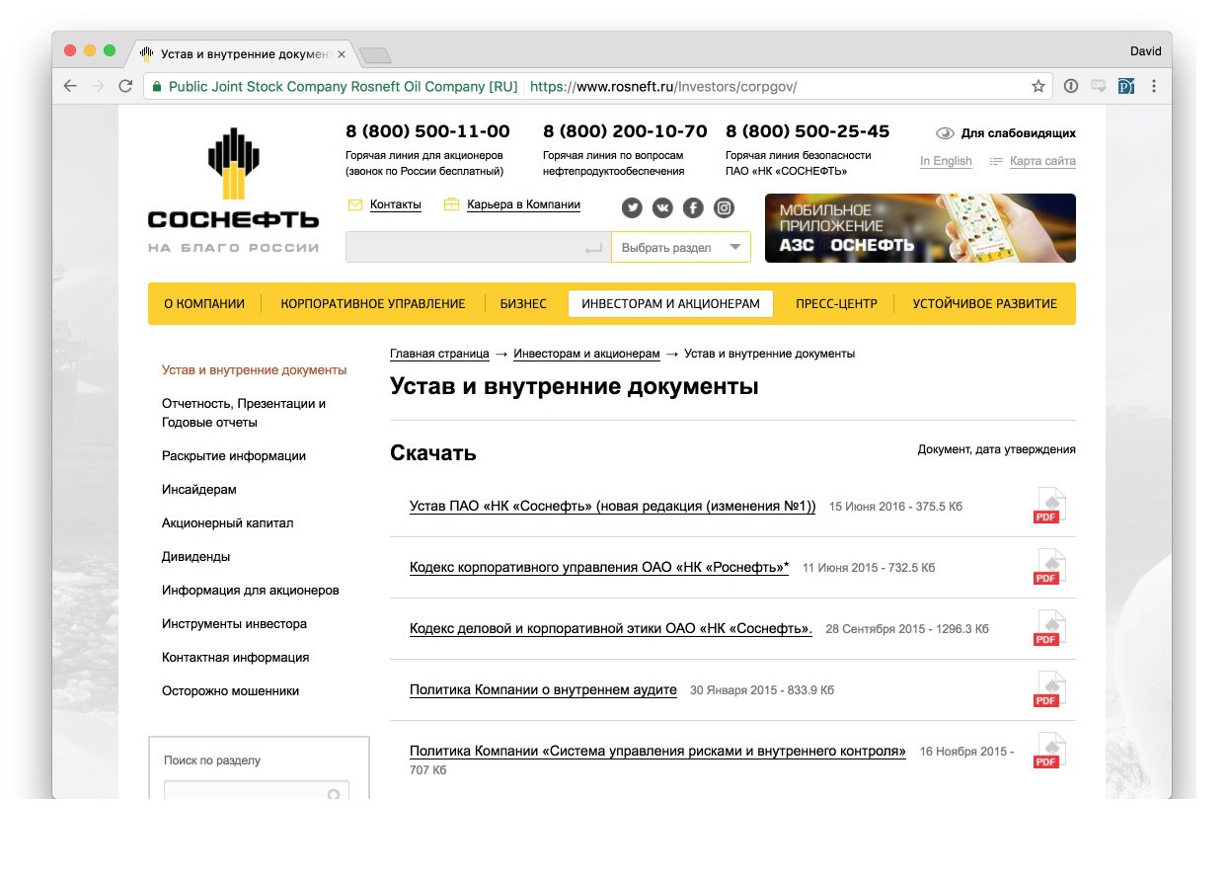
Task: Go to Главная страница breadcrumb
Action: click(439, 354)
